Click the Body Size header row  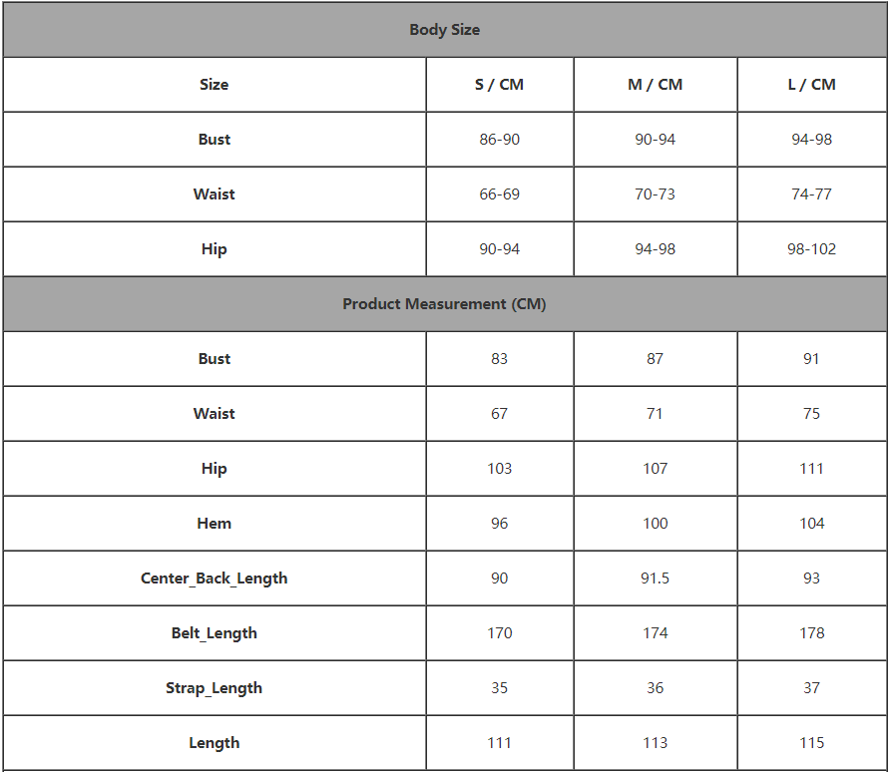[444, 30]
